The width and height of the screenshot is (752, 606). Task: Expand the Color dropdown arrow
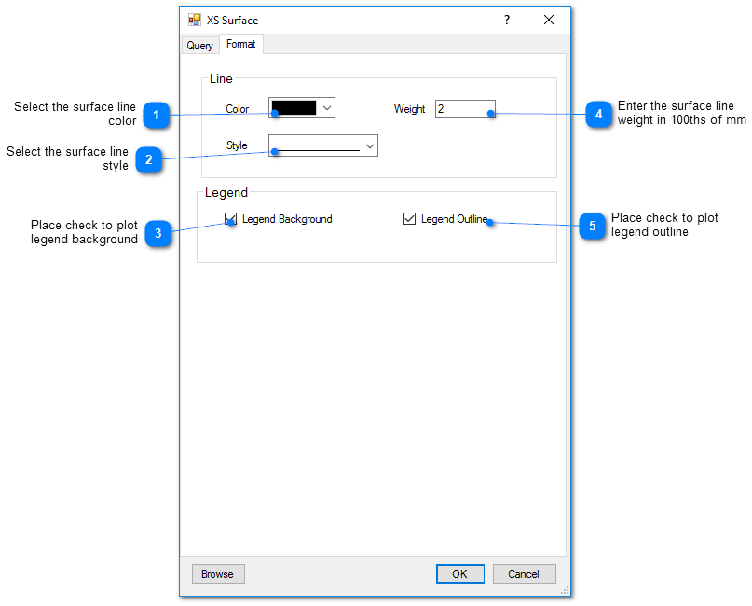click(327, 108)
